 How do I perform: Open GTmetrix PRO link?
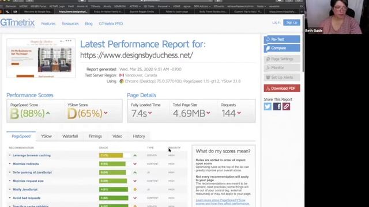click(x=111, y=24)
